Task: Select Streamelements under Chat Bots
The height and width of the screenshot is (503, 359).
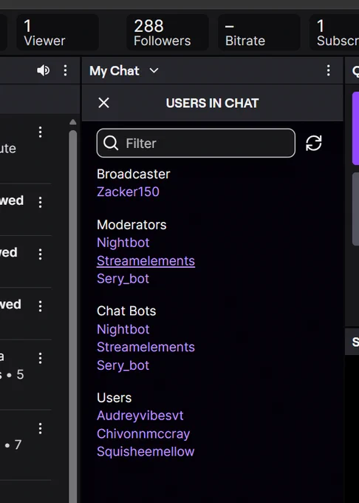Action: point(146,347)
